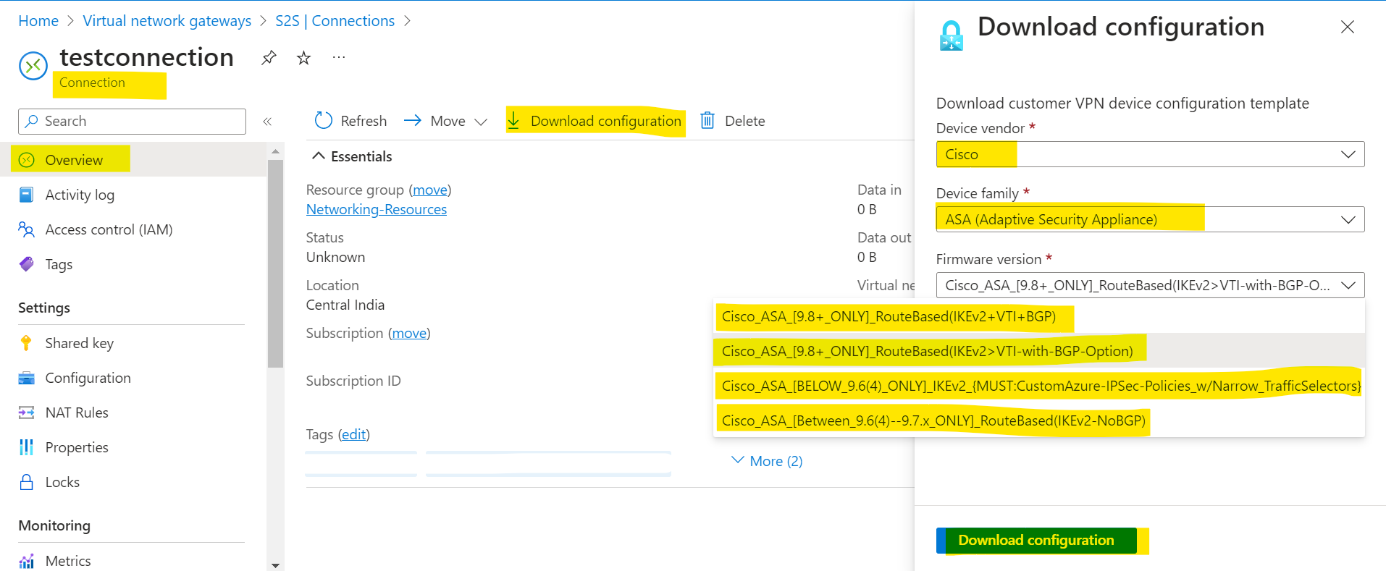Open the S2S | Connections breadcrumb
The height and width of the screenshot is (571, 1386).
[x=335, y=21]
